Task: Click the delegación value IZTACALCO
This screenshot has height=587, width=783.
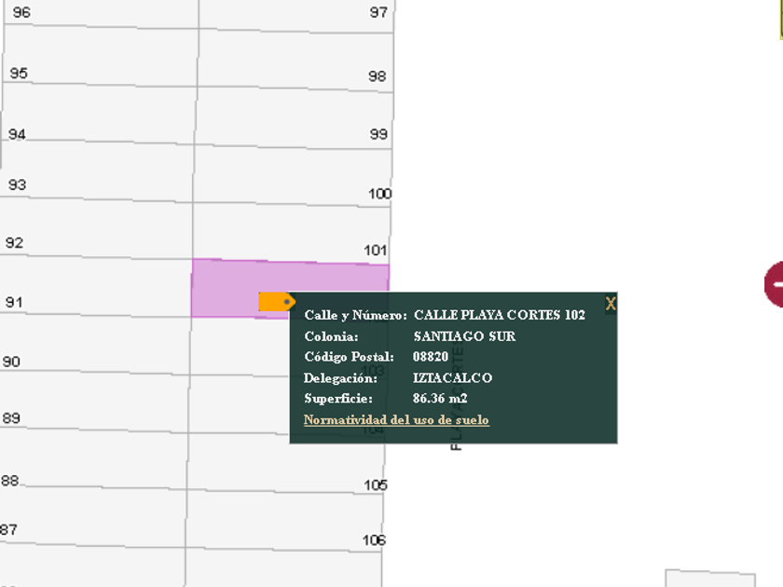Action: pos(452,378)
